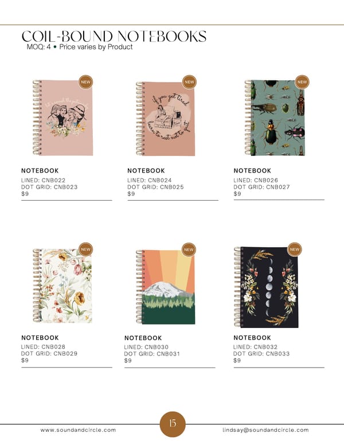
Task: Click the lindsay@soundandcircle.com email link
Action: tap(265, 430)
